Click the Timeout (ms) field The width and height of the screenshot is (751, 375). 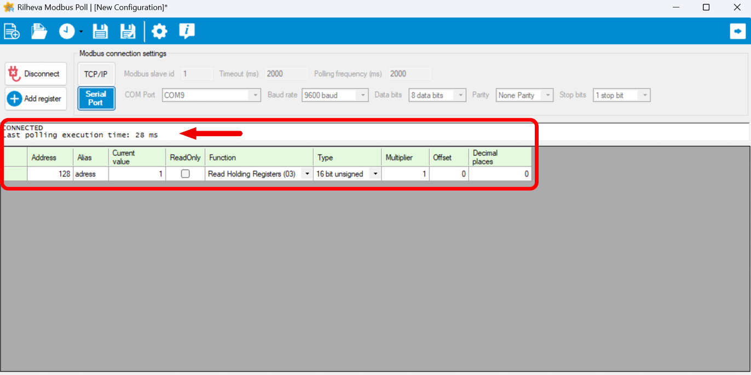coord(287,74)
